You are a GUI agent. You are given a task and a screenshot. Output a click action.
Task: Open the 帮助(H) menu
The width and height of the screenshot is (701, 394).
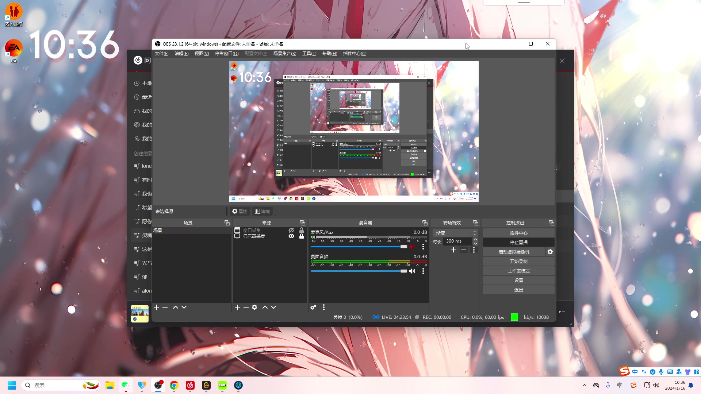pyautogui.click(x=330, y=54)
